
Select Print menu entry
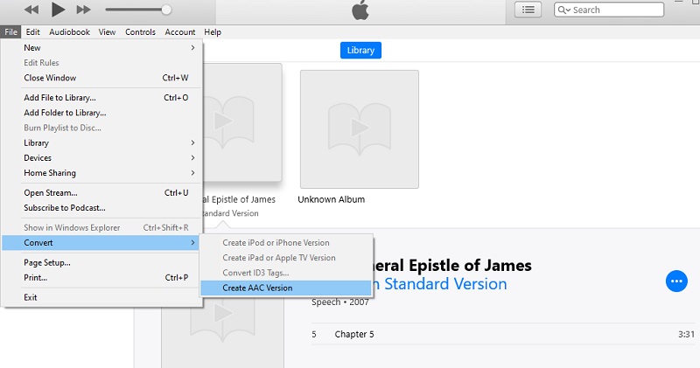click(101, 277)
